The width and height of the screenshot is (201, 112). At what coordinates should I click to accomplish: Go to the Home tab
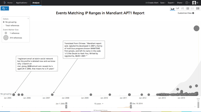coord(10,3)
